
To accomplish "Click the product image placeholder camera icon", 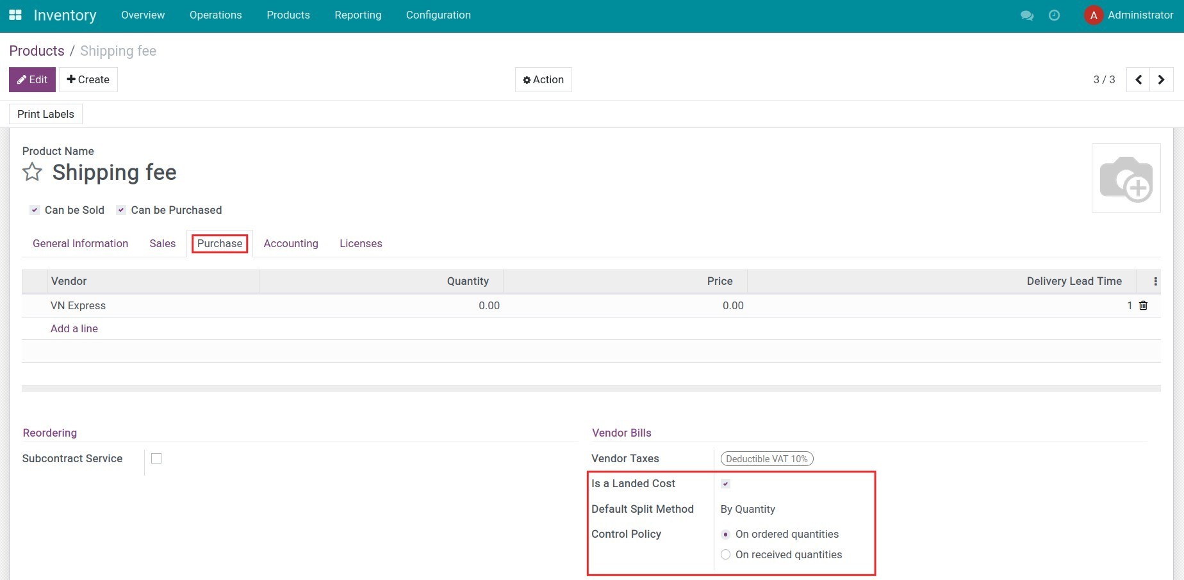I will [1126, 178].
